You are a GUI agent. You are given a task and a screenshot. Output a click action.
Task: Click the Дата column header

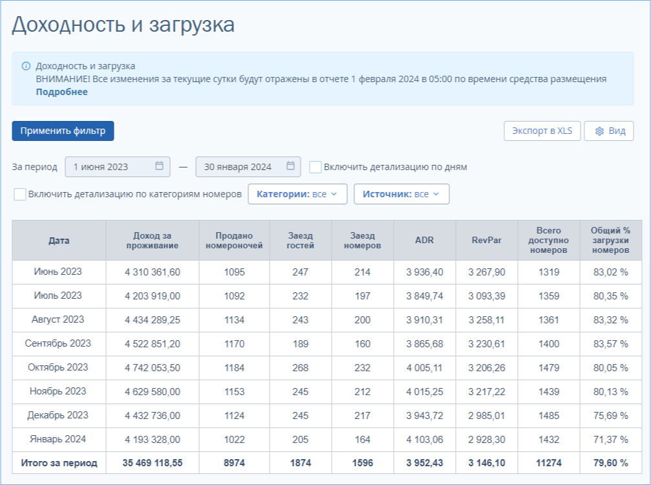pos(59,241)
